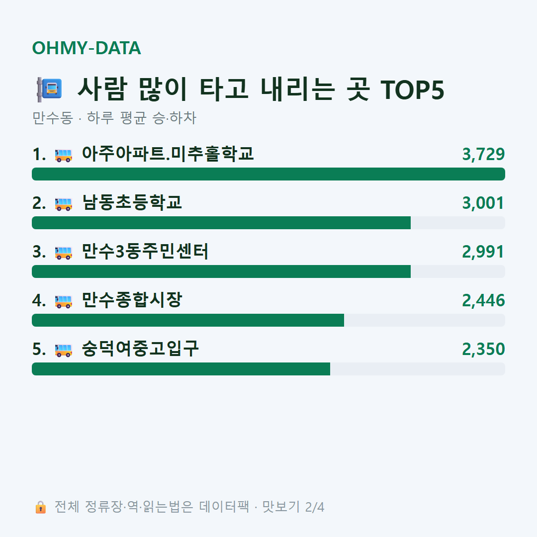Screen dimensions: 537x537
Task: Click the footer text 전체 정류장·역·읽는법은 데이터팩
Action: pyautogui.click(x=152, y=507)
